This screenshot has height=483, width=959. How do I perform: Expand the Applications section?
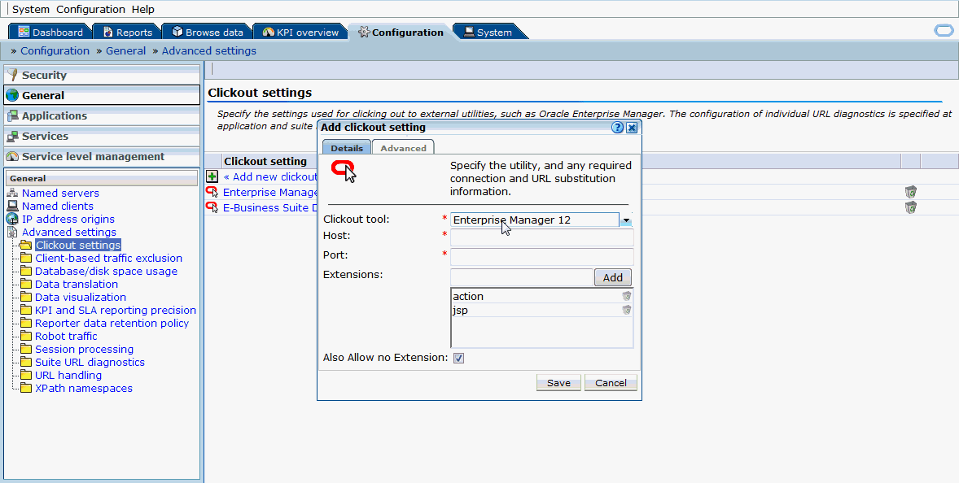point(102,115)
